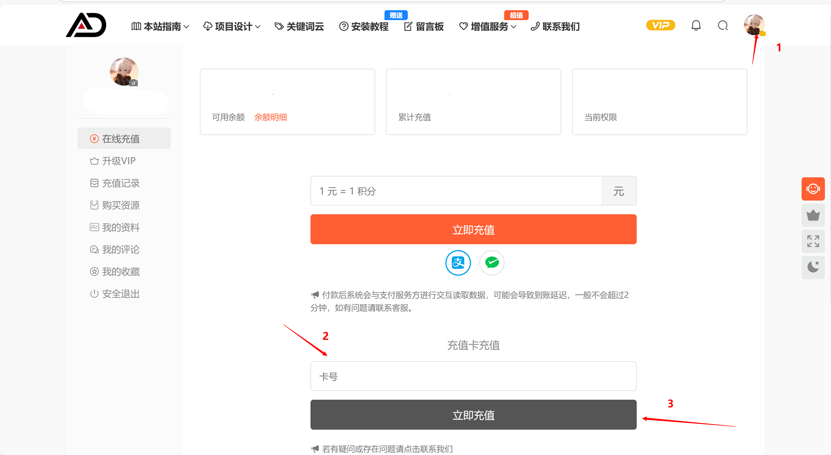This screenshot has height=455, width=831.
Task: Open the search magnifier icon
Action: click(723, 26)
